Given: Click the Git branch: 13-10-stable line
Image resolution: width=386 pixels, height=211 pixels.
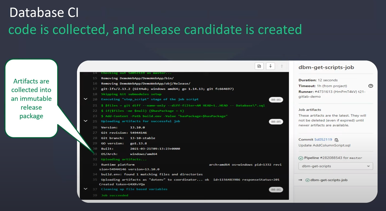Looking at the screenshot, I should coord(128,138).
